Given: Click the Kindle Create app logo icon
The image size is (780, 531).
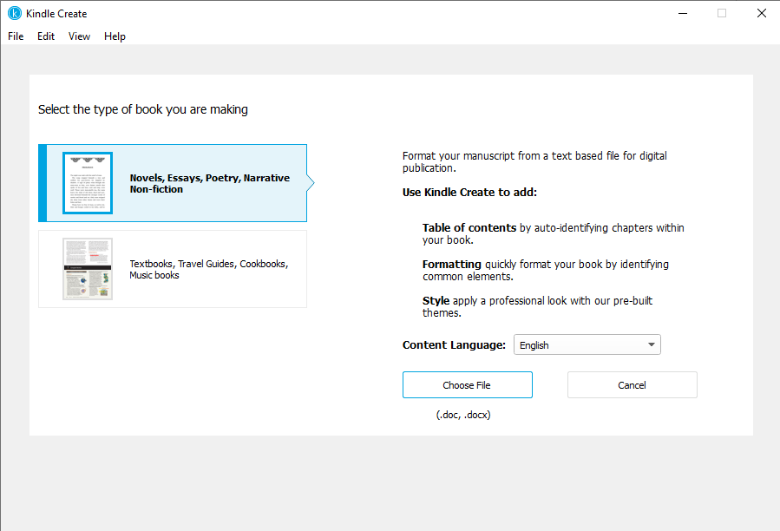Looking at the screenshot, I should coord(15,13).
